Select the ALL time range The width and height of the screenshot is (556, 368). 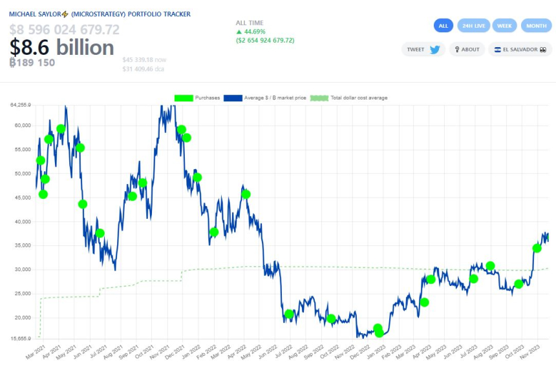[x=443, y=26]
